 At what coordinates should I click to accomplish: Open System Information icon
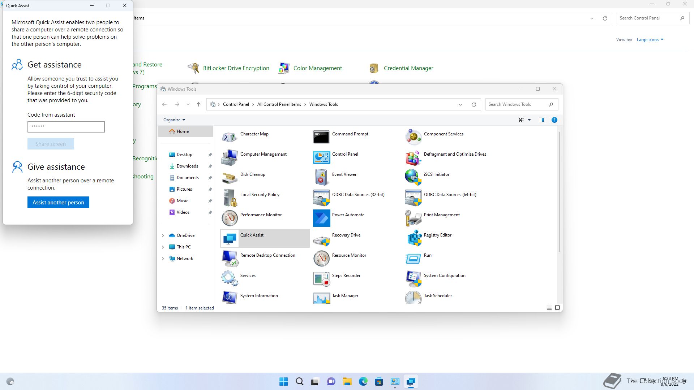click(230, 297)
